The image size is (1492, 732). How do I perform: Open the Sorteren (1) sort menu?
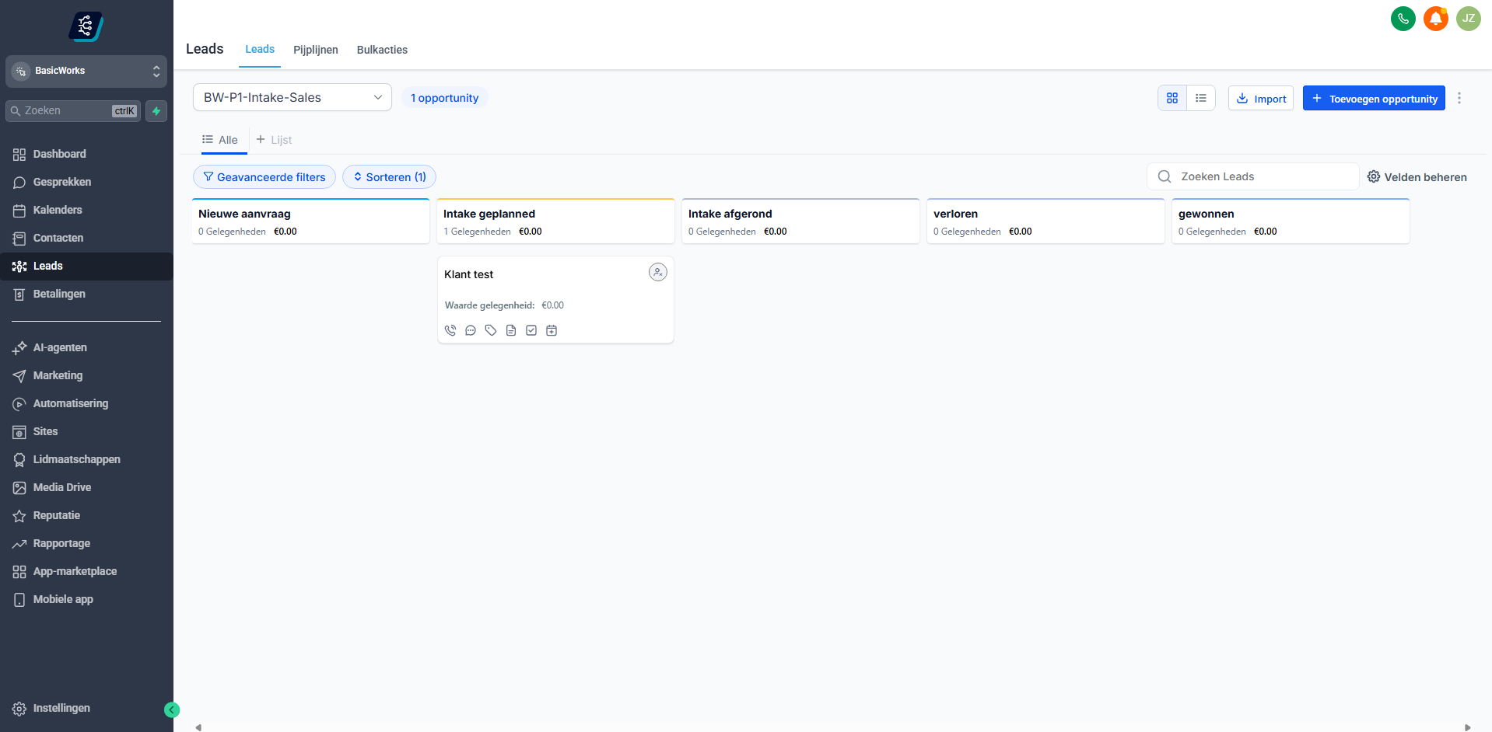click(389, 177)
